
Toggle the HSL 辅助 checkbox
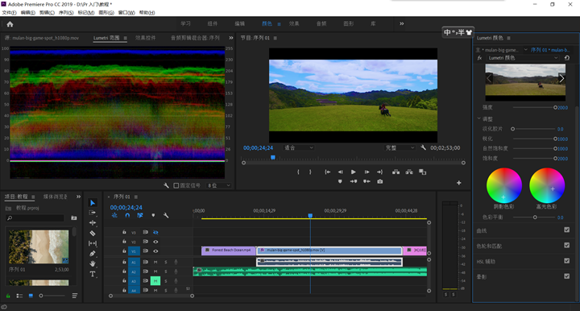click(566, 261)
